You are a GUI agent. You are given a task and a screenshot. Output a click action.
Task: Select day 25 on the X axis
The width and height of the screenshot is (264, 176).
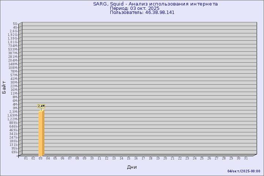202,158
